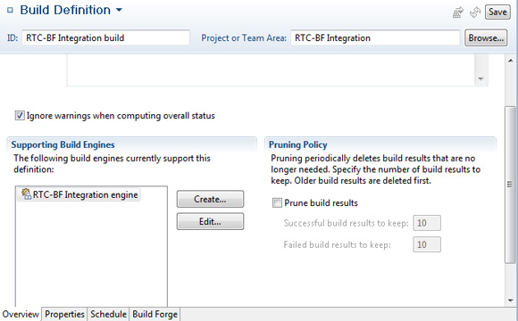Enable Prune build results checkbox

point(277,202)
